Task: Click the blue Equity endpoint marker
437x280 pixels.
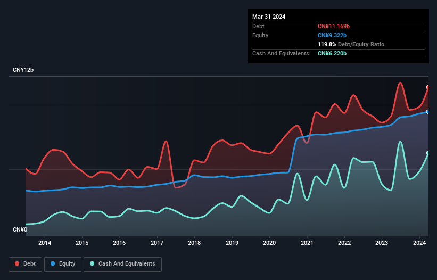Action: coord(428,112)
